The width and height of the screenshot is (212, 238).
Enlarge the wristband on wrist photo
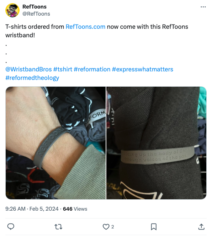pos(55,143)
